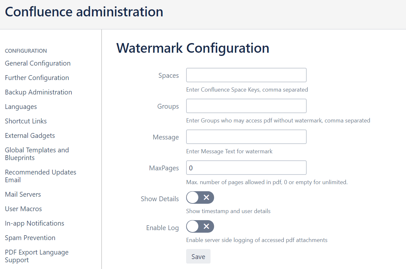Screen dimensions: 406x269
Task: Enable the Enable Log switch
Action: [x=200, y=227]
